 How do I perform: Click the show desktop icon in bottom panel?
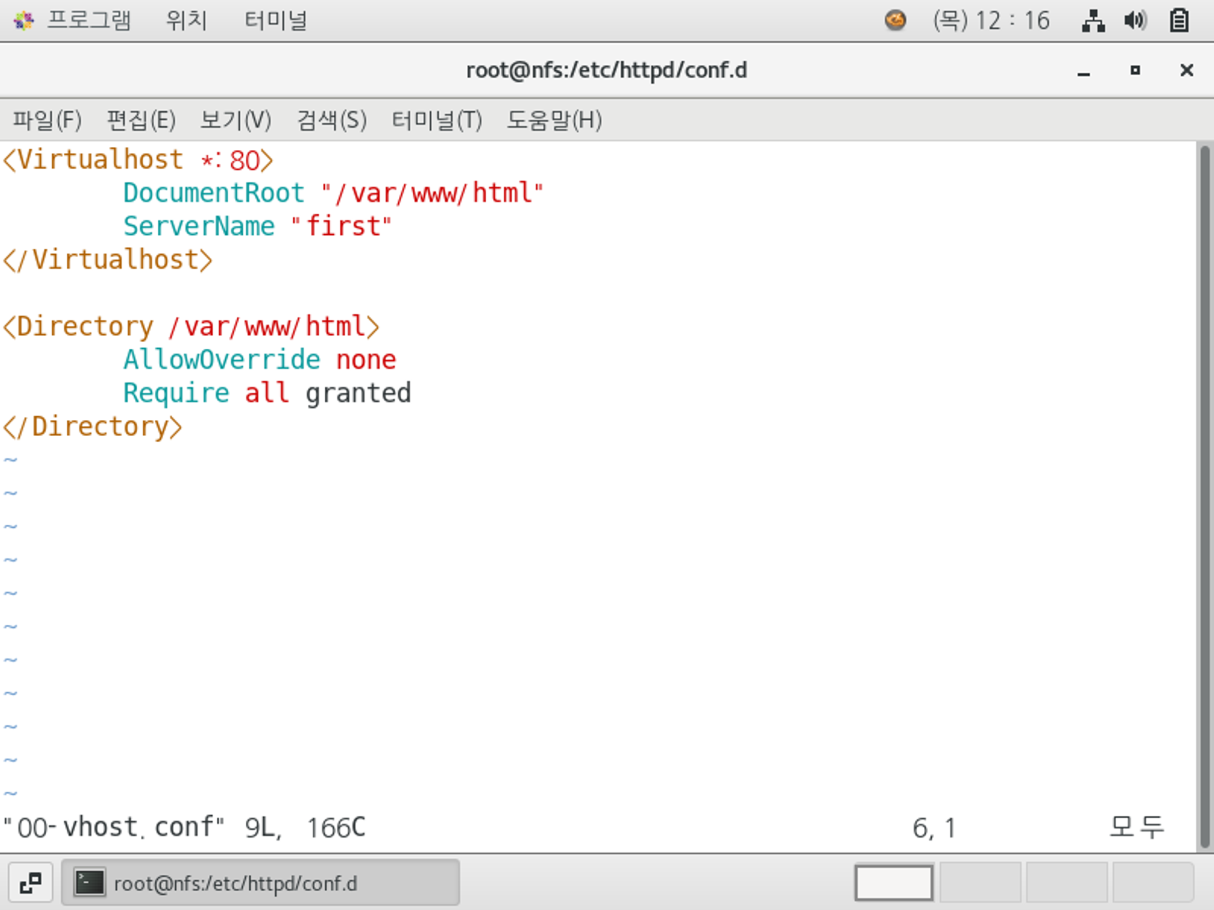[x=30, y=883]
